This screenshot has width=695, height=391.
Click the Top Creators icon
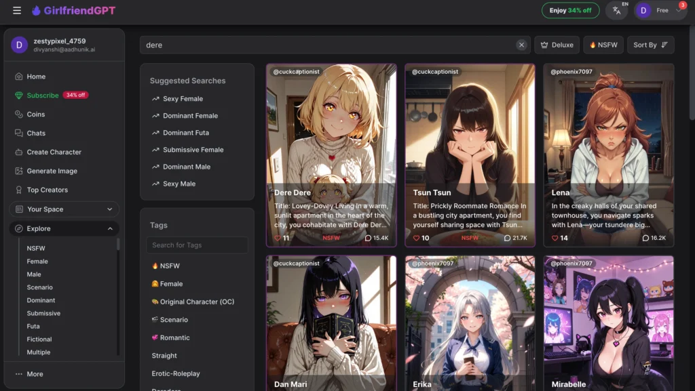(x=18, y=190)
